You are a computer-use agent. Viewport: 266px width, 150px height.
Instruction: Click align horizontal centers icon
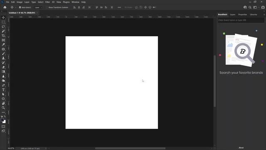pos(79,7)
